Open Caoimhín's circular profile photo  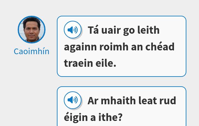click(x=32, y=30)
